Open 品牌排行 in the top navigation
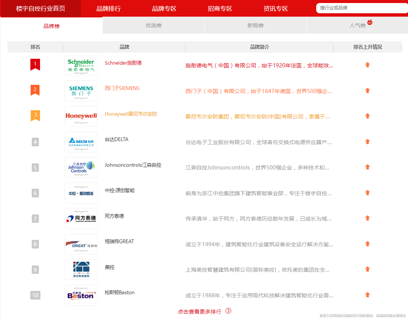Image resolution: width=408 pixels, height=320 pixels. tap(108, 8)
